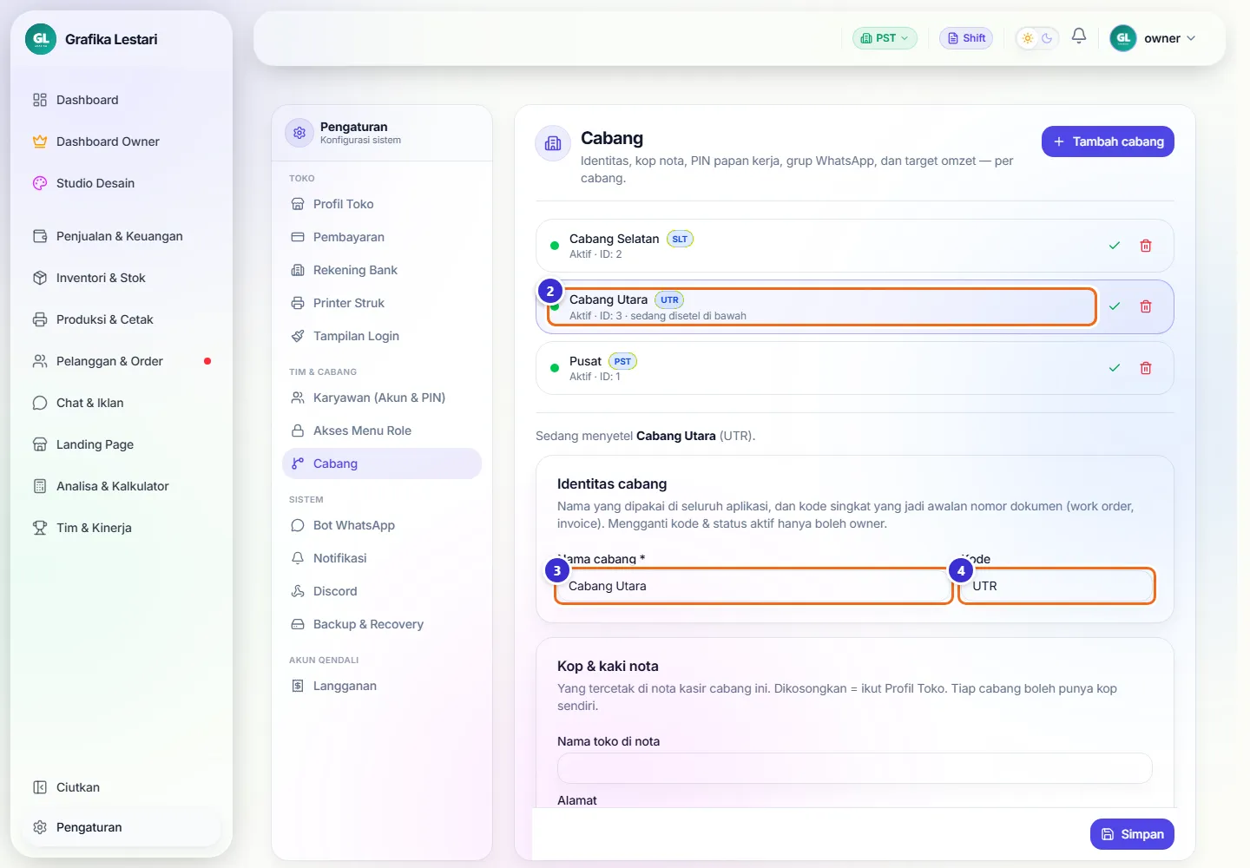Toggle light/dark theme switch

coord(1037,38)
